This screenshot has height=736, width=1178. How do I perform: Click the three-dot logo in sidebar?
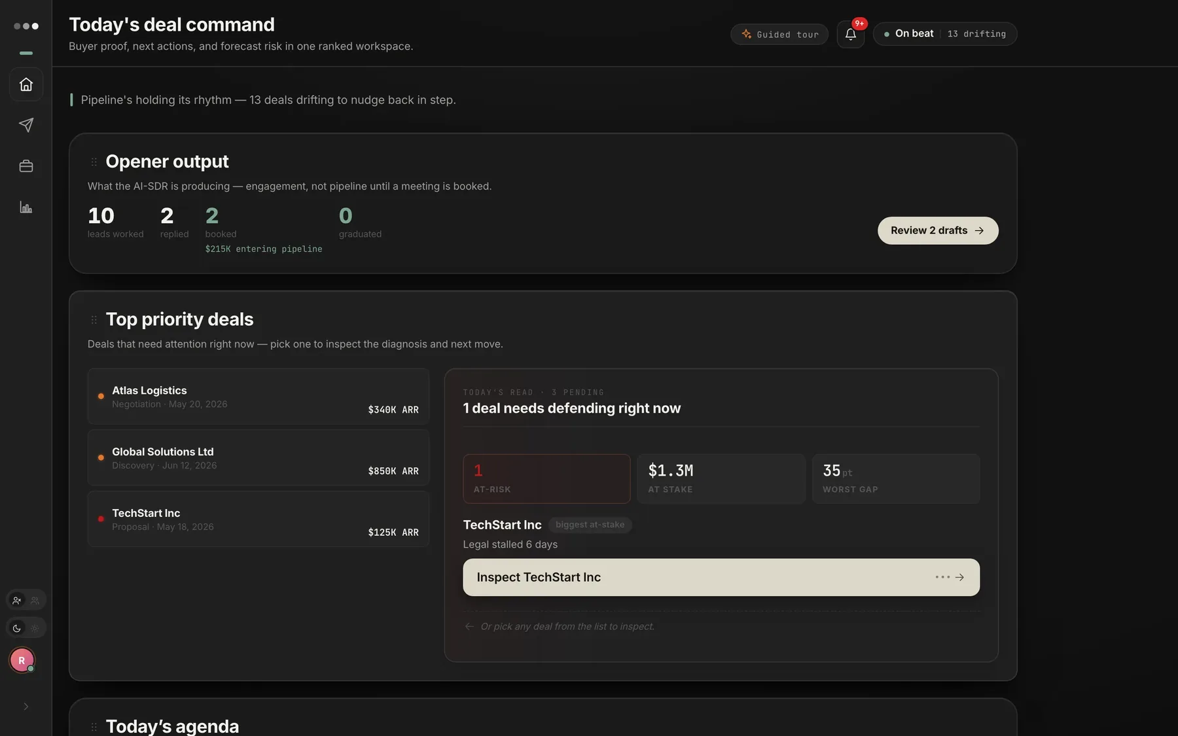26,26
